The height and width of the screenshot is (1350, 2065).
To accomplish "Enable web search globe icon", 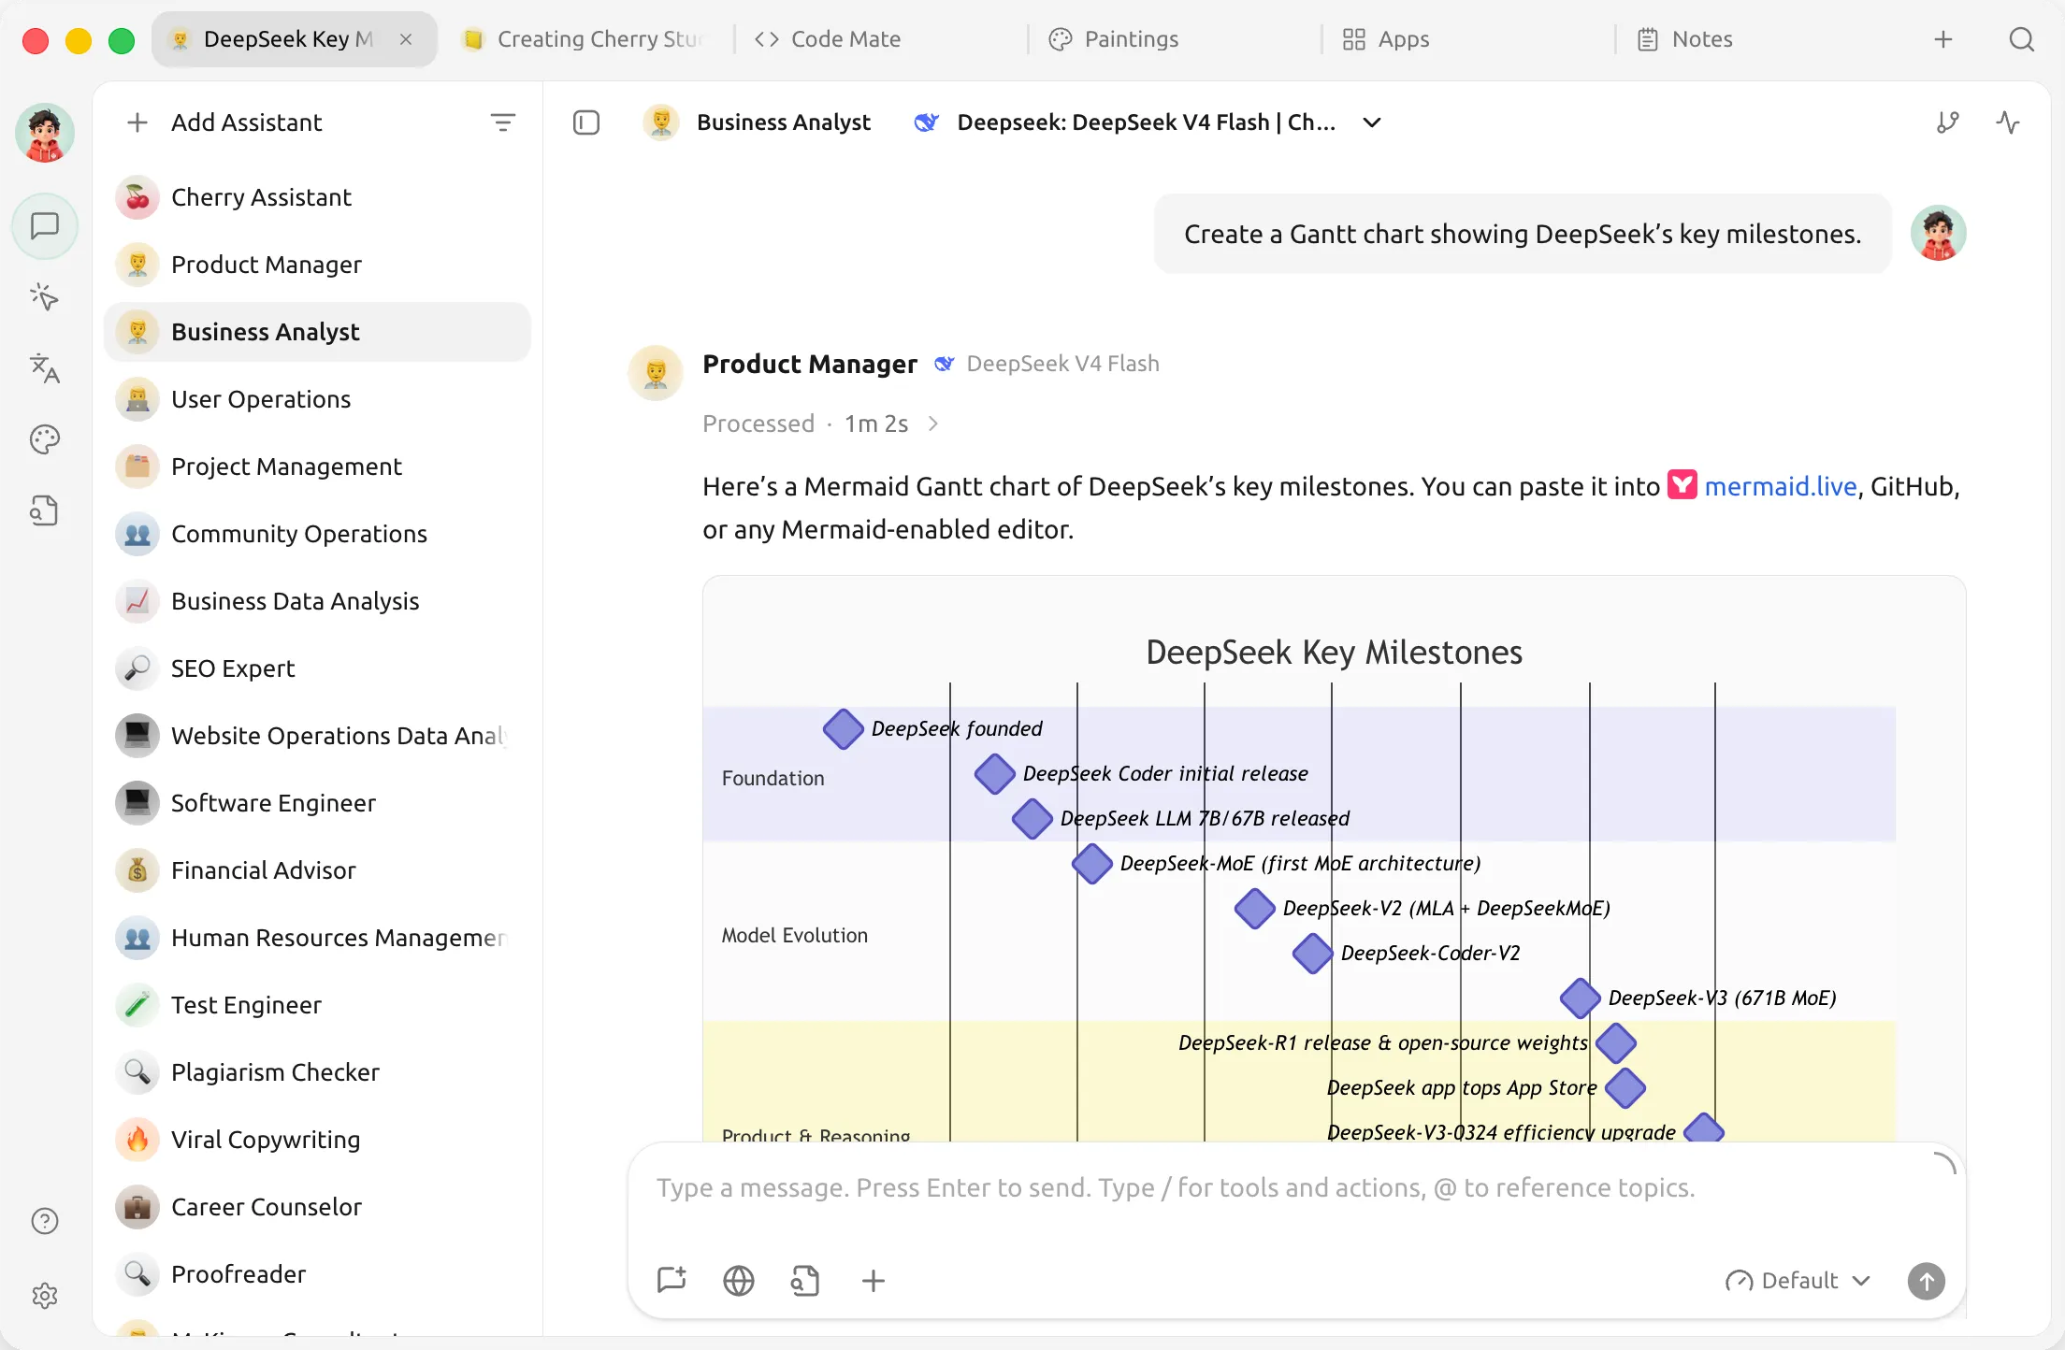I will click(739, 1280).
